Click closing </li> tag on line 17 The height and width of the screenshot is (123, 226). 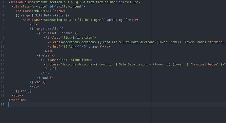(x=45, y=73)
